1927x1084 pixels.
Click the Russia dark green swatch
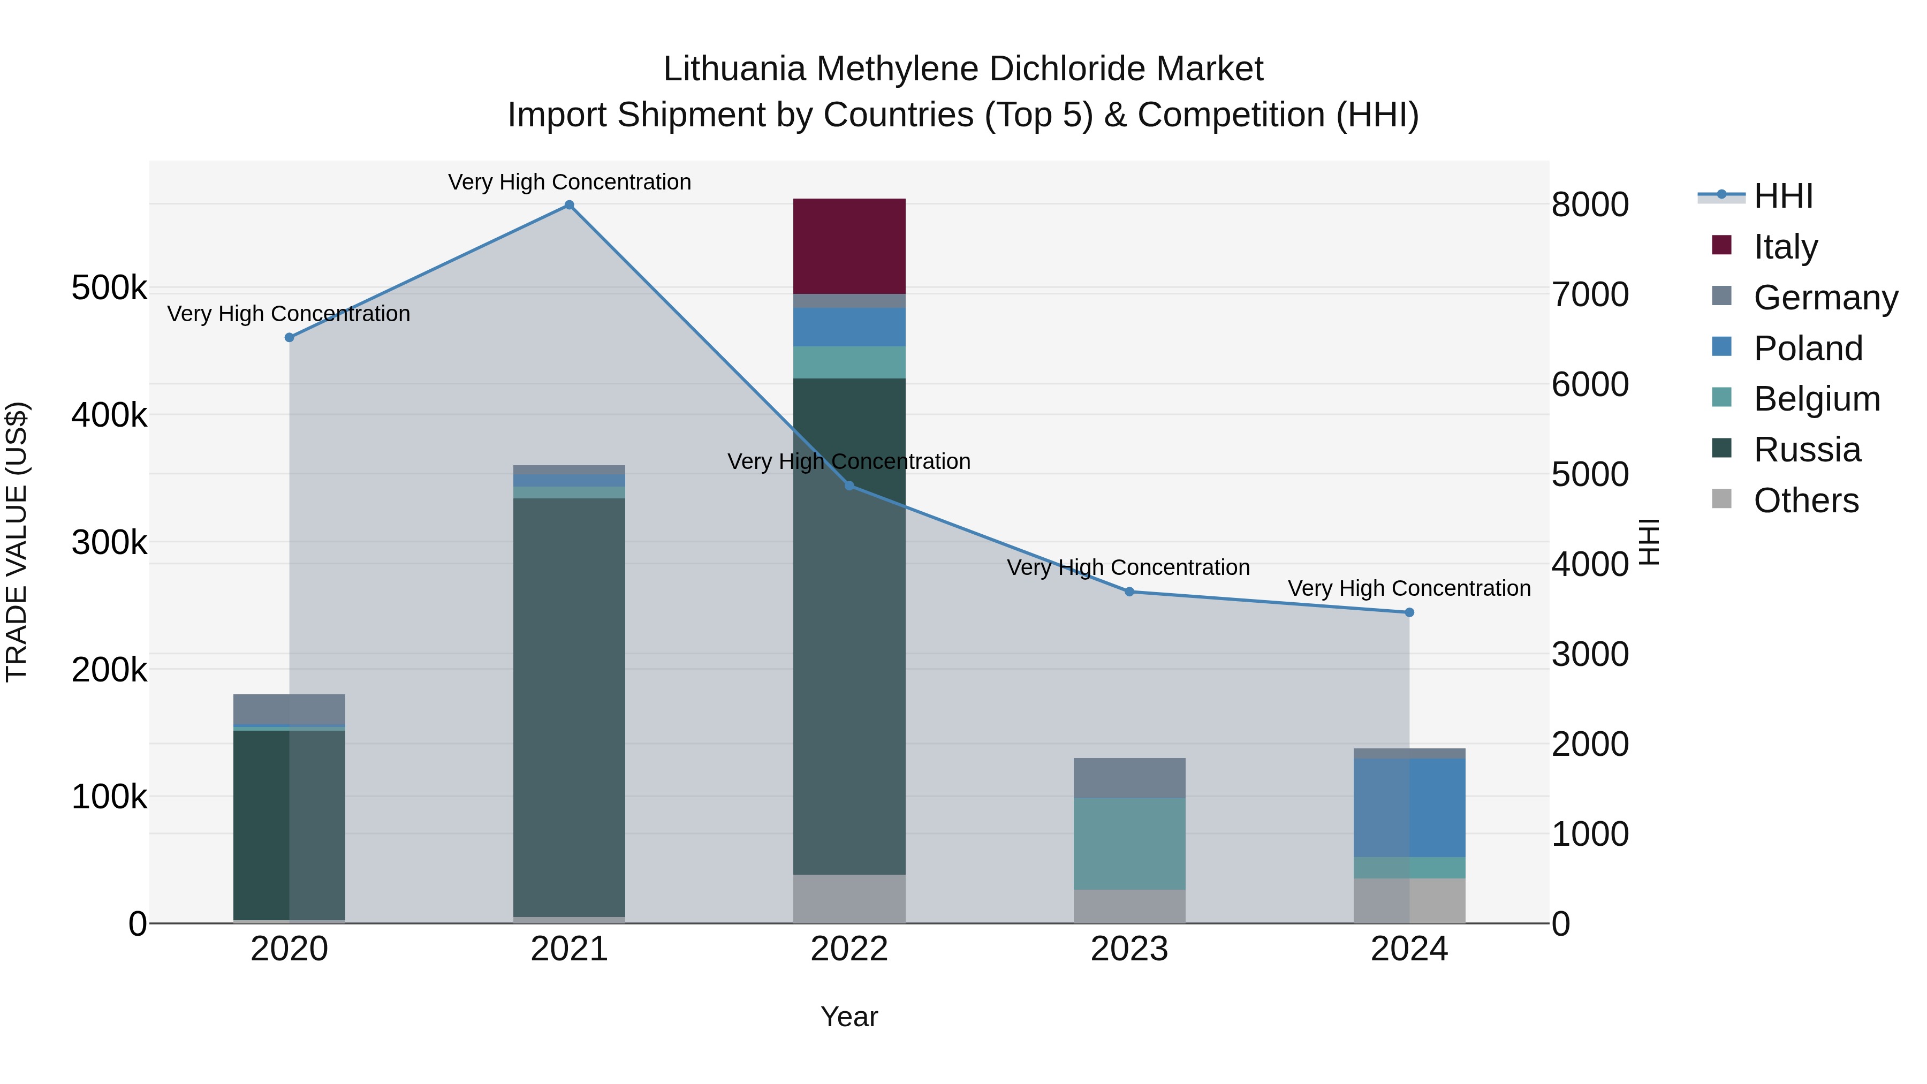1721,448
